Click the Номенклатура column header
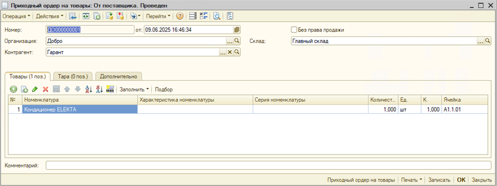The width and height of the screenshot is (497, 186). click(80, 100)
